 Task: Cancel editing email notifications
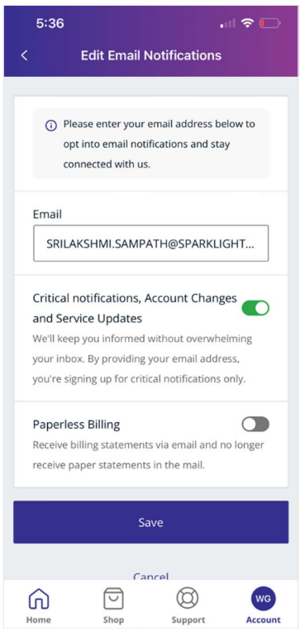click(150, 577)
